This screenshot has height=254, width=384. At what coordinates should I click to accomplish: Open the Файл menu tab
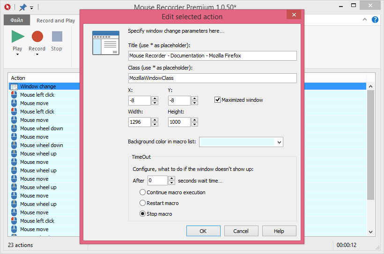[x=17, y=21]
